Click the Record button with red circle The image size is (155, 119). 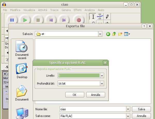coord(79,20)
